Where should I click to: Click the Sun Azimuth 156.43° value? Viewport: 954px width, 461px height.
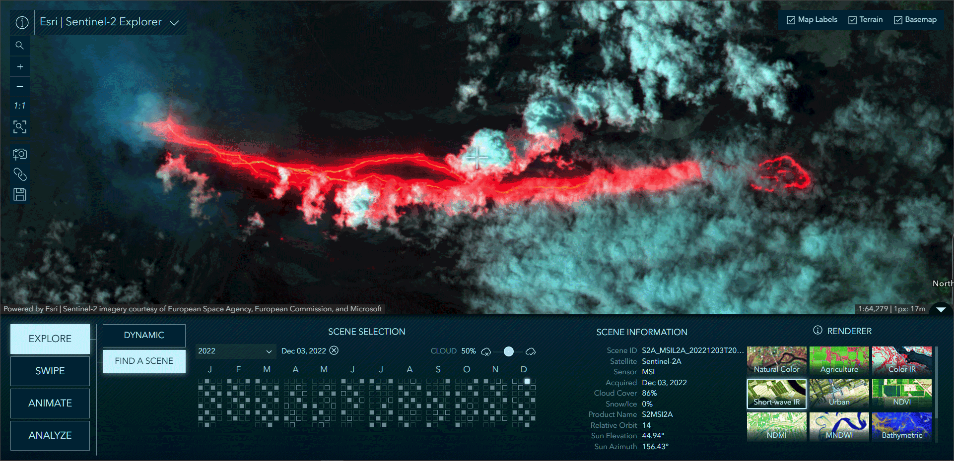[655, 447]
